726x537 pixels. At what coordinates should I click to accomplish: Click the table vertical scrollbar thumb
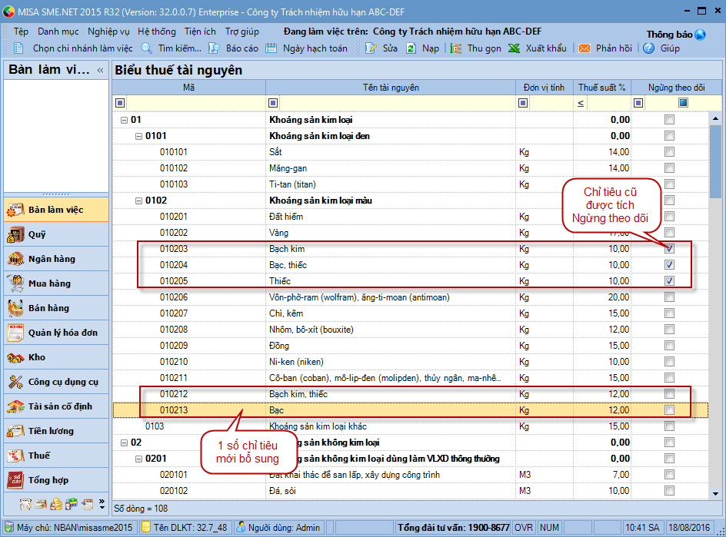coord(715,162)
